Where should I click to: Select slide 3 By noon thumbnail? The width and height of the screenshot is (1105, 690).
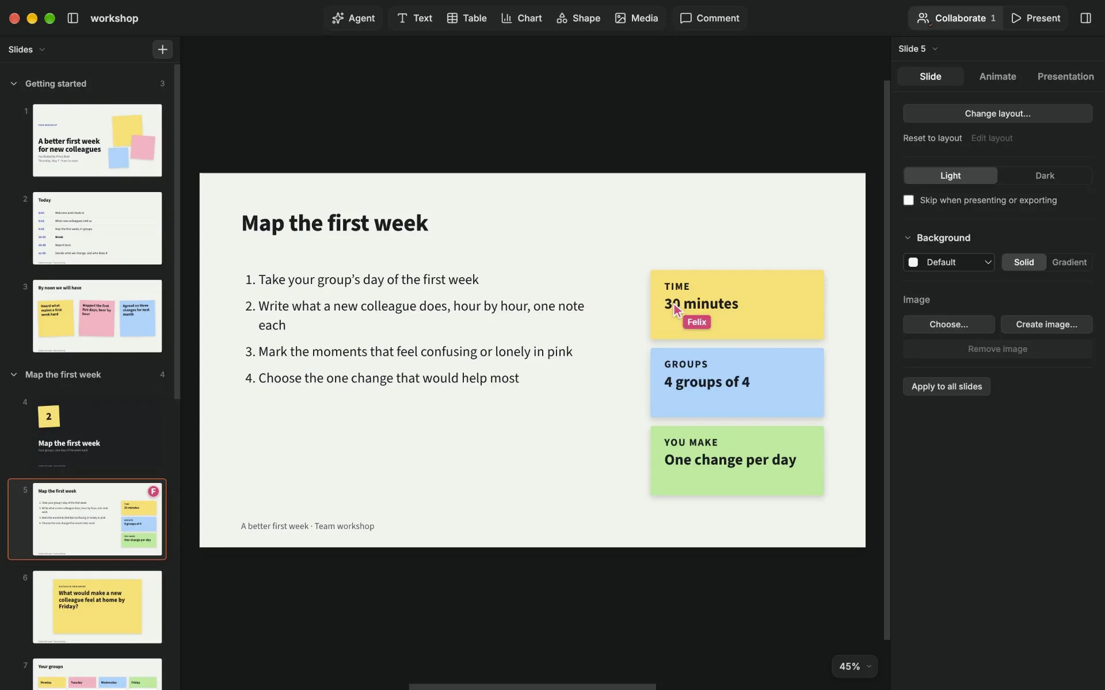(x=97, y=316)
